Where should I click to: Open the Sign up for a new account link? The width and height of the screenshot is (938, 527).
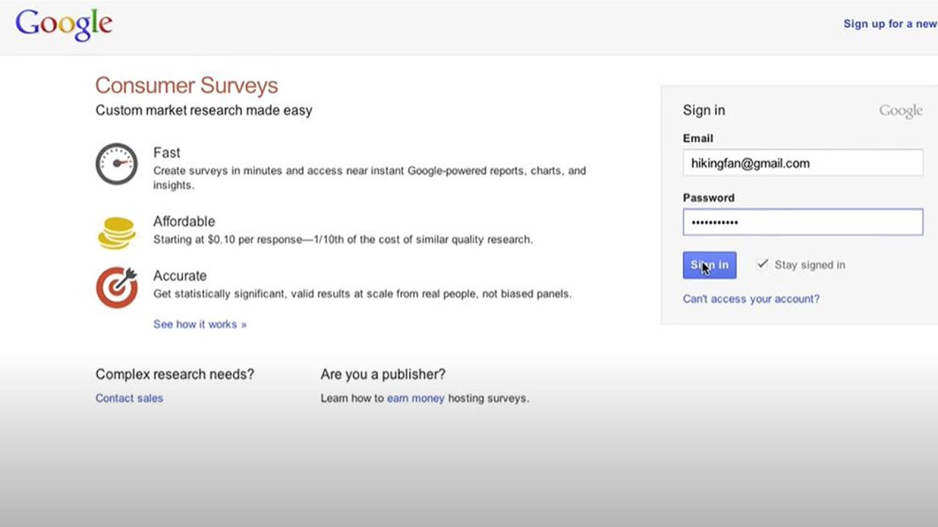coord(890,23)
